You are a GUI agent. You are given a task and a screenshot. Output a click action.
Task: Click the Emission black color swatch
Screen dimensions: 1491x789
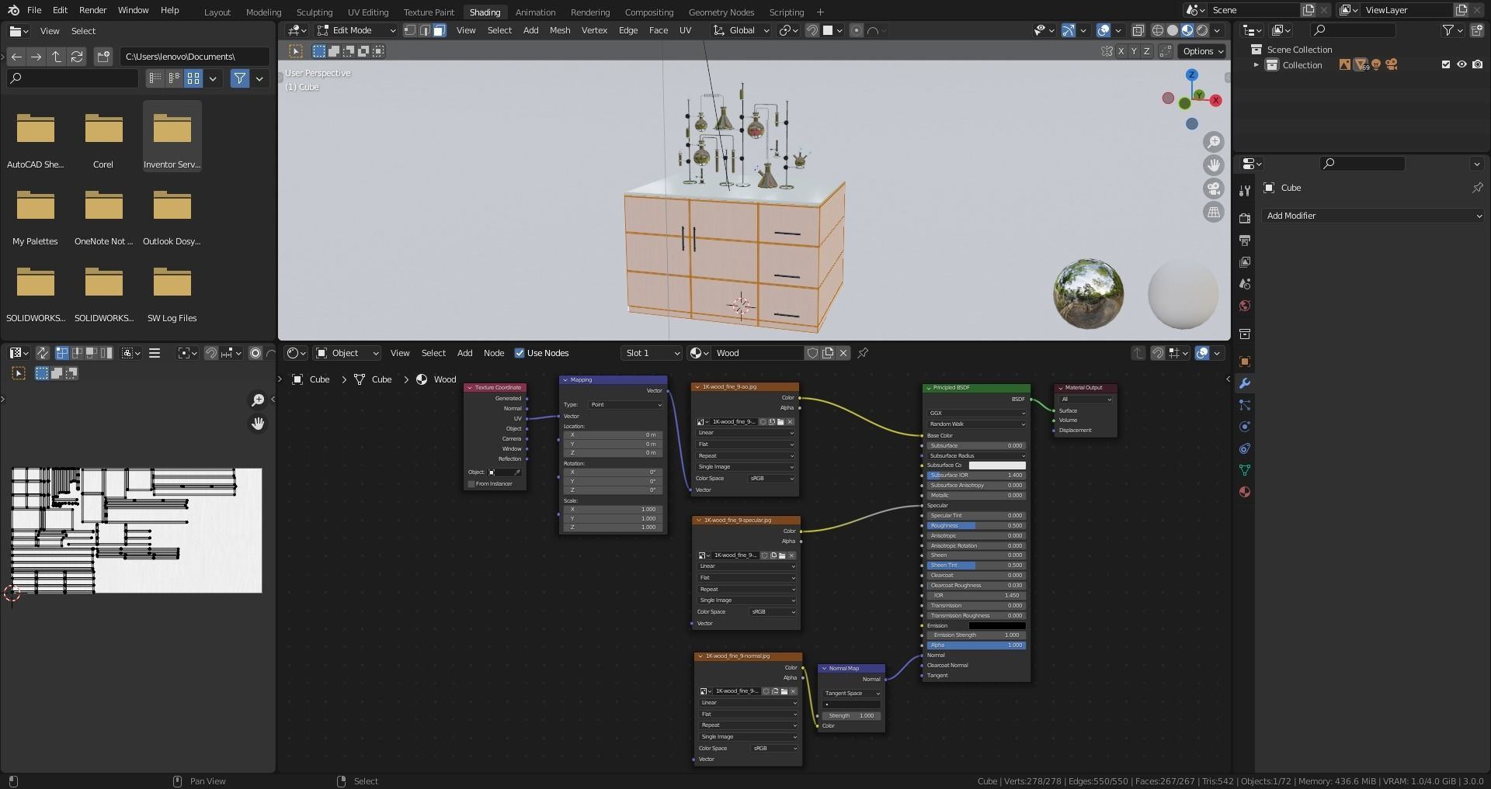click(997, 626)
